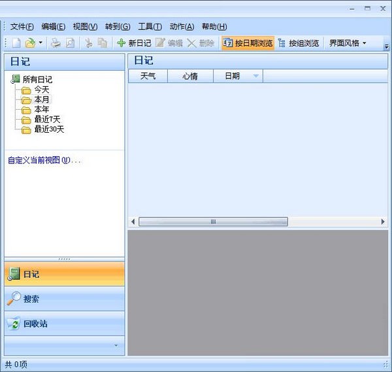Viewport: 392px width, 372px height.
Task: Click the calendar icon of 按日期浏览
Action: tap(228, 43)
